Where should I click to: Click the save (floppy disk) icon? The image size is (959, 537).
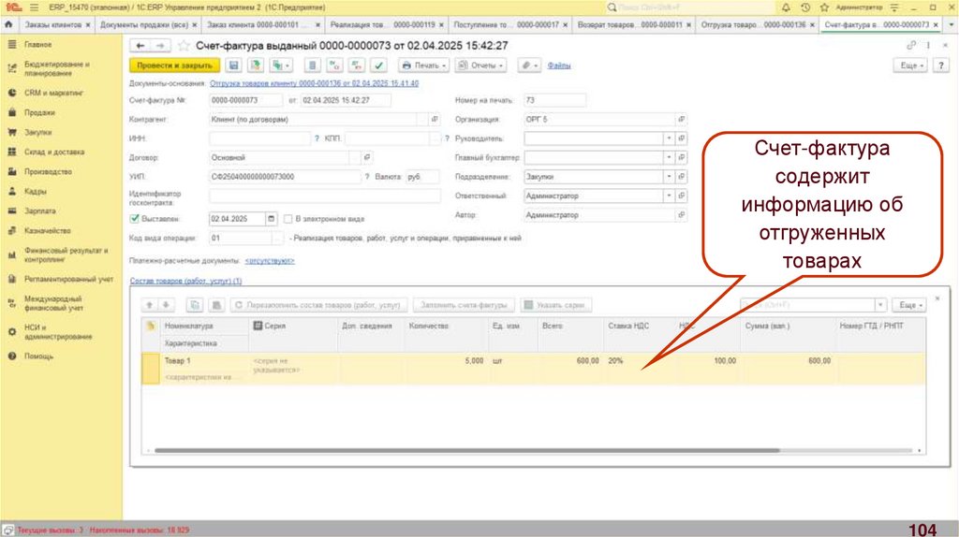(232, 65)
